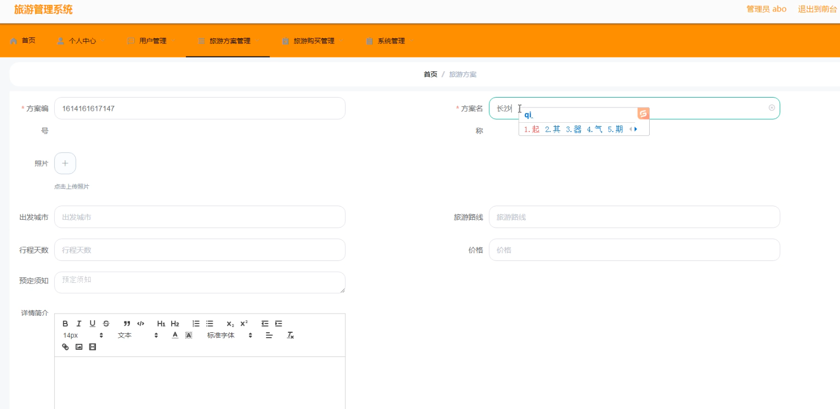
Task: Toggle bold formatting in editor
Action: point(65,323)
